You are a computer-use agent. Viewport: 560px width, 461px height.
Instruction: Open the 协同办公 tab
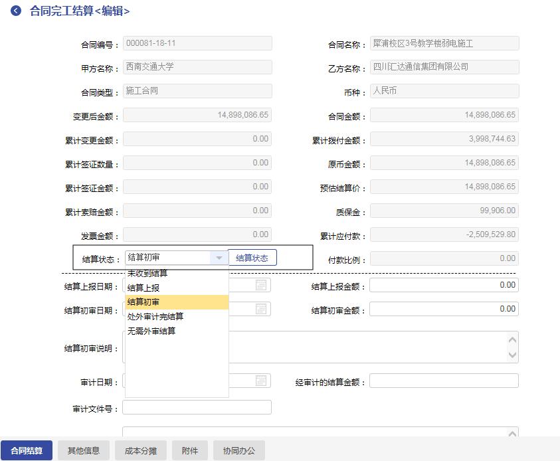coord(239,450)
